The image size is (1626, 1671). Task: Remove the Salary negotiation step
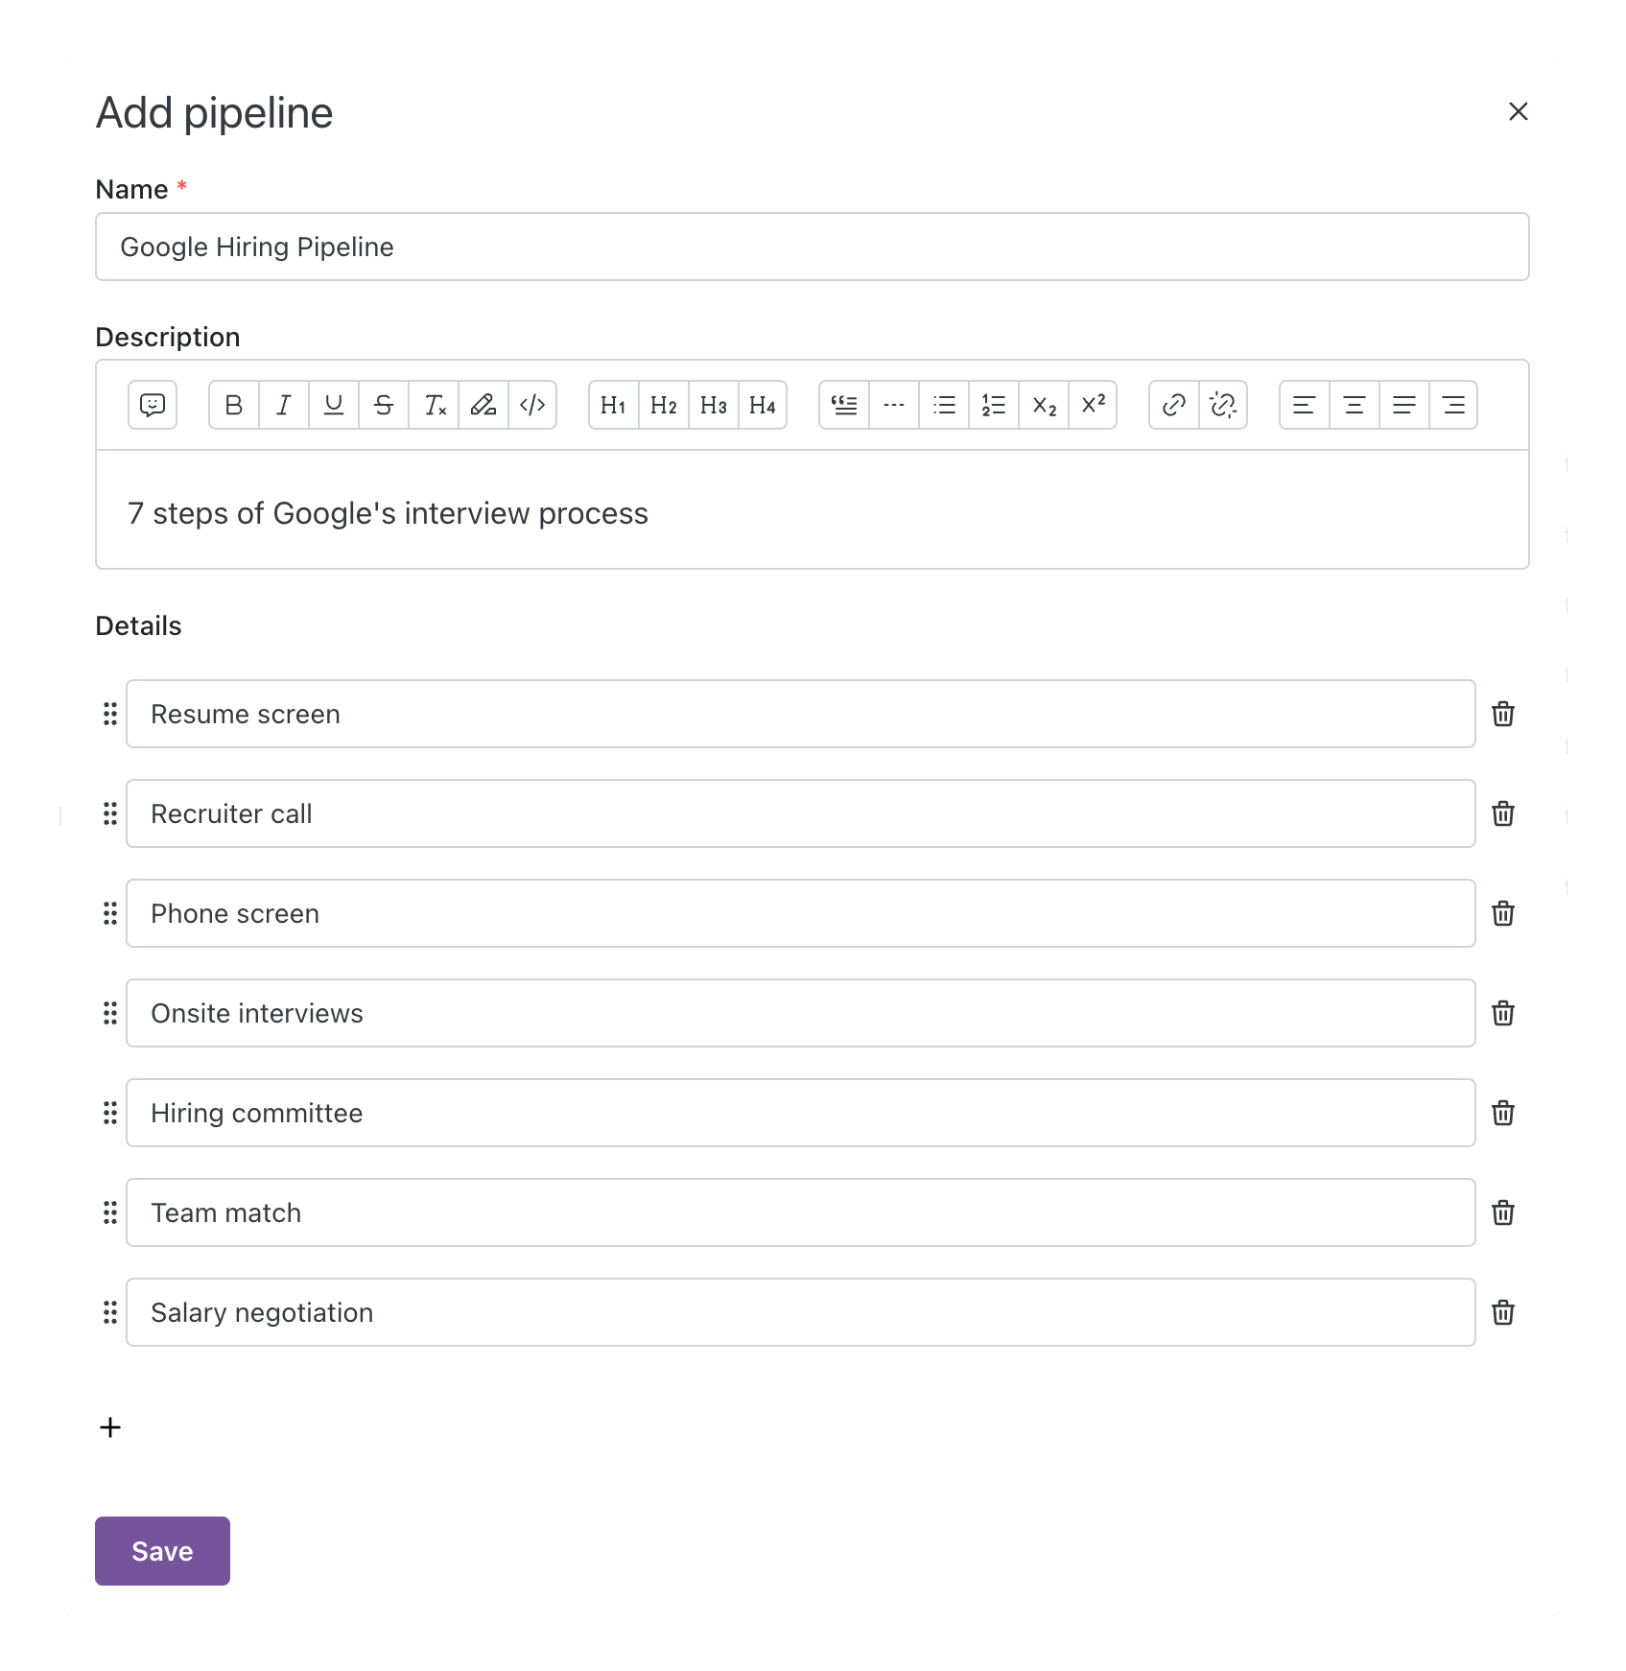[1503, 1312]
